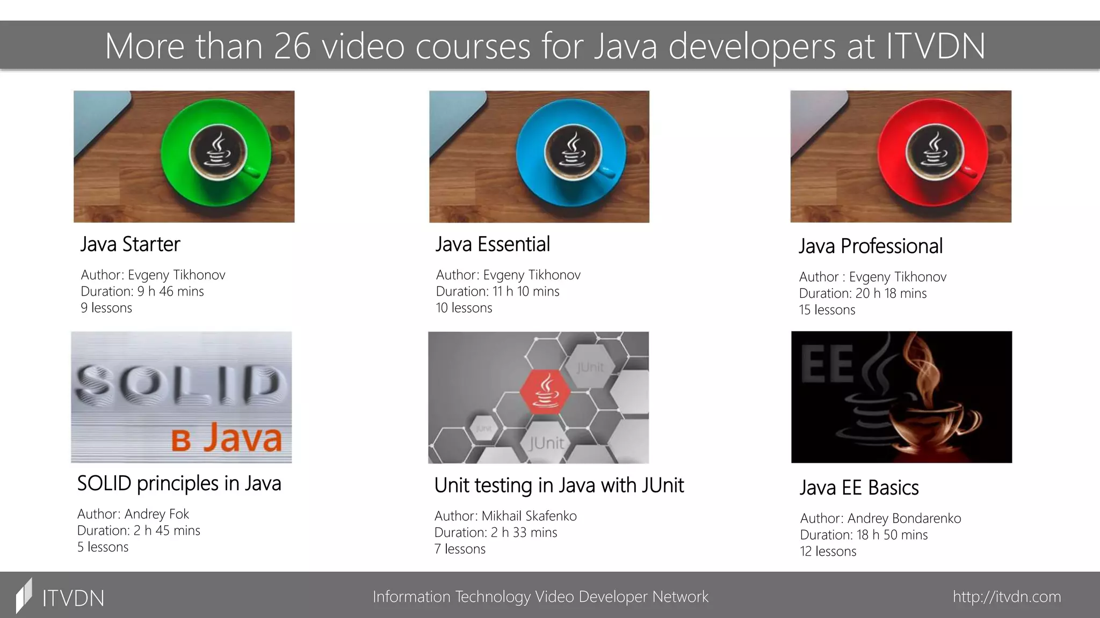Click the 'Java EE Basics' title
Viewport: 1100px width, 618px height.
(x=859, y=488)
